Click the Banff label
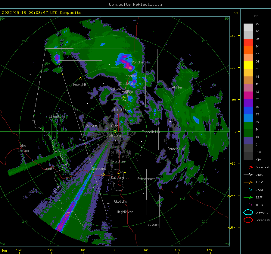This screenshot has height=254, width=271. click(x=50, y=168)
